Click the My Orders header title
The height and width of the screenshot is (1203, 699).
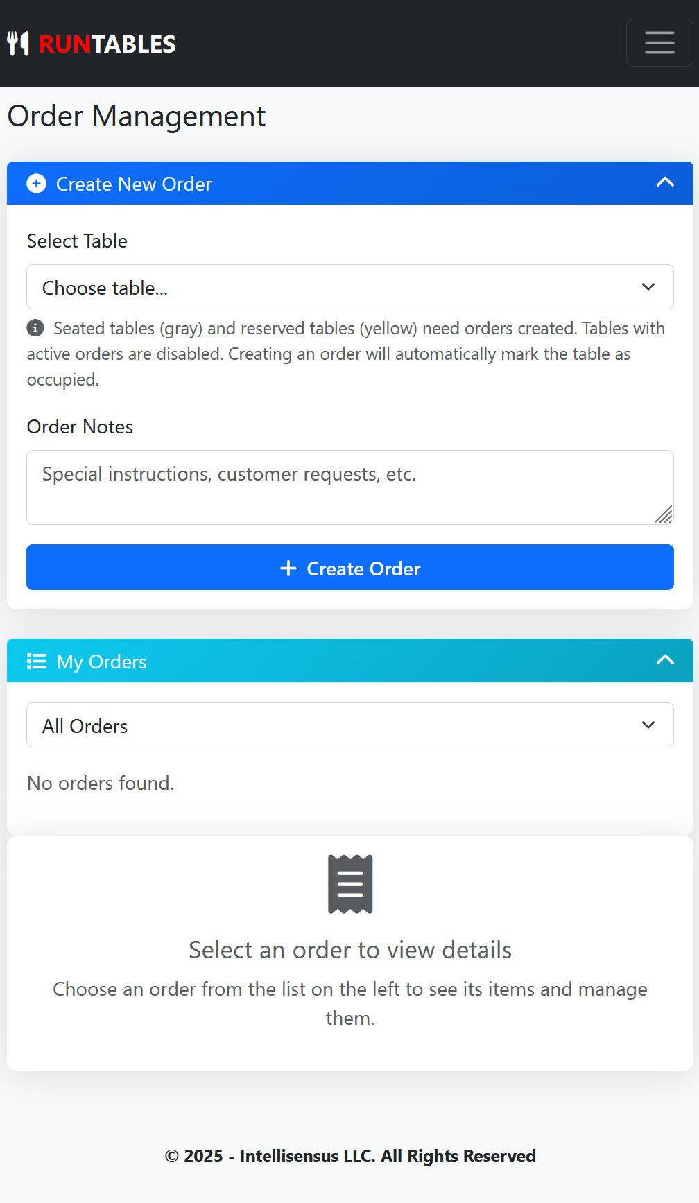(101, 661)
